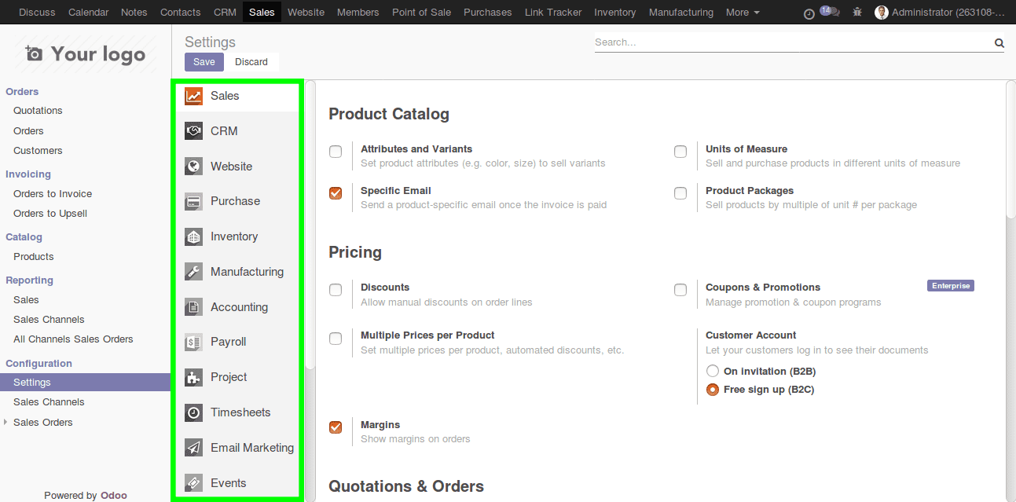Open the activities clock icon in top bar
The height and width of the screenshot is (502, 1016).
(x=809, y=13)
